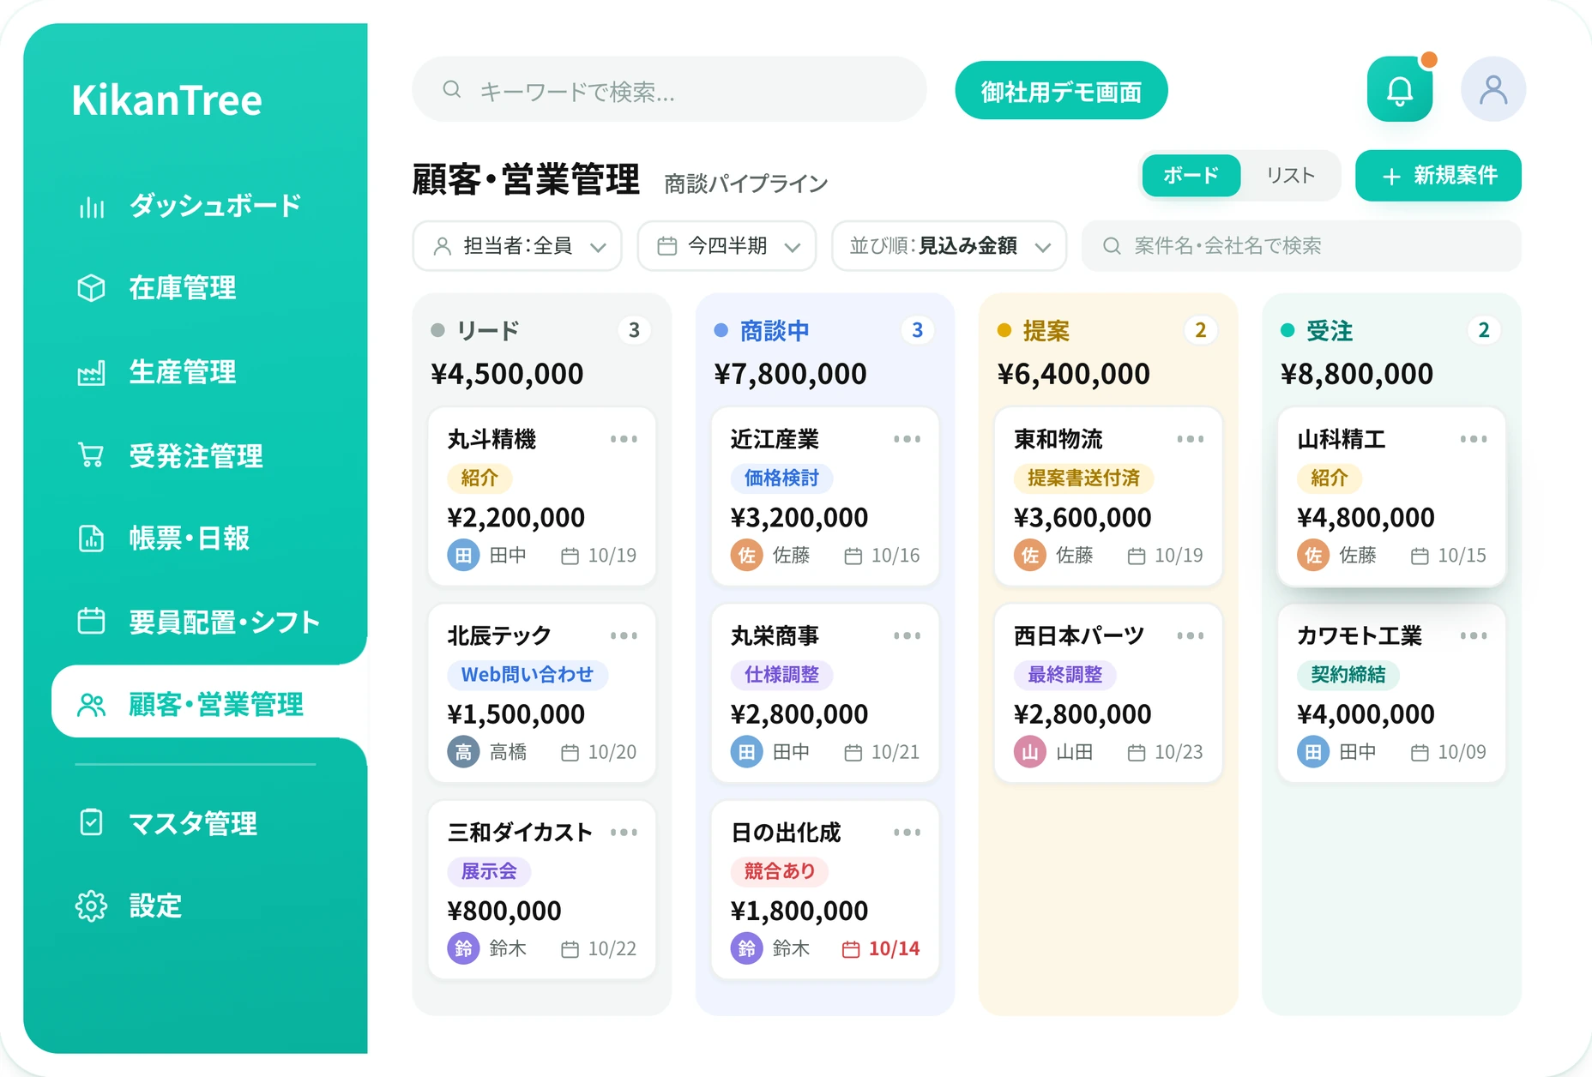Click the キーワードで検索 search field
The height and width of the screenshot is (1077, 1592).
click(669, 90)
